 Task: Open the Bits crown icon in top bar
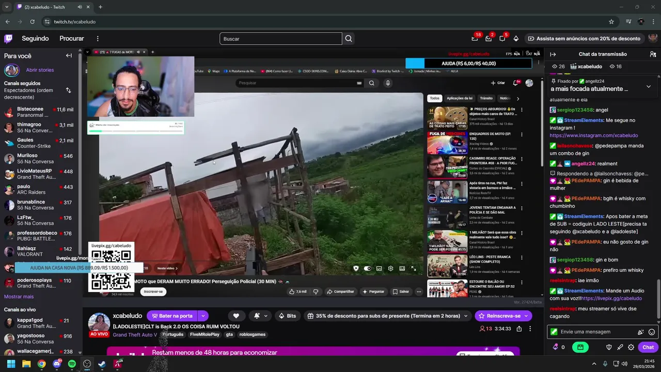[x=516, y=38]
